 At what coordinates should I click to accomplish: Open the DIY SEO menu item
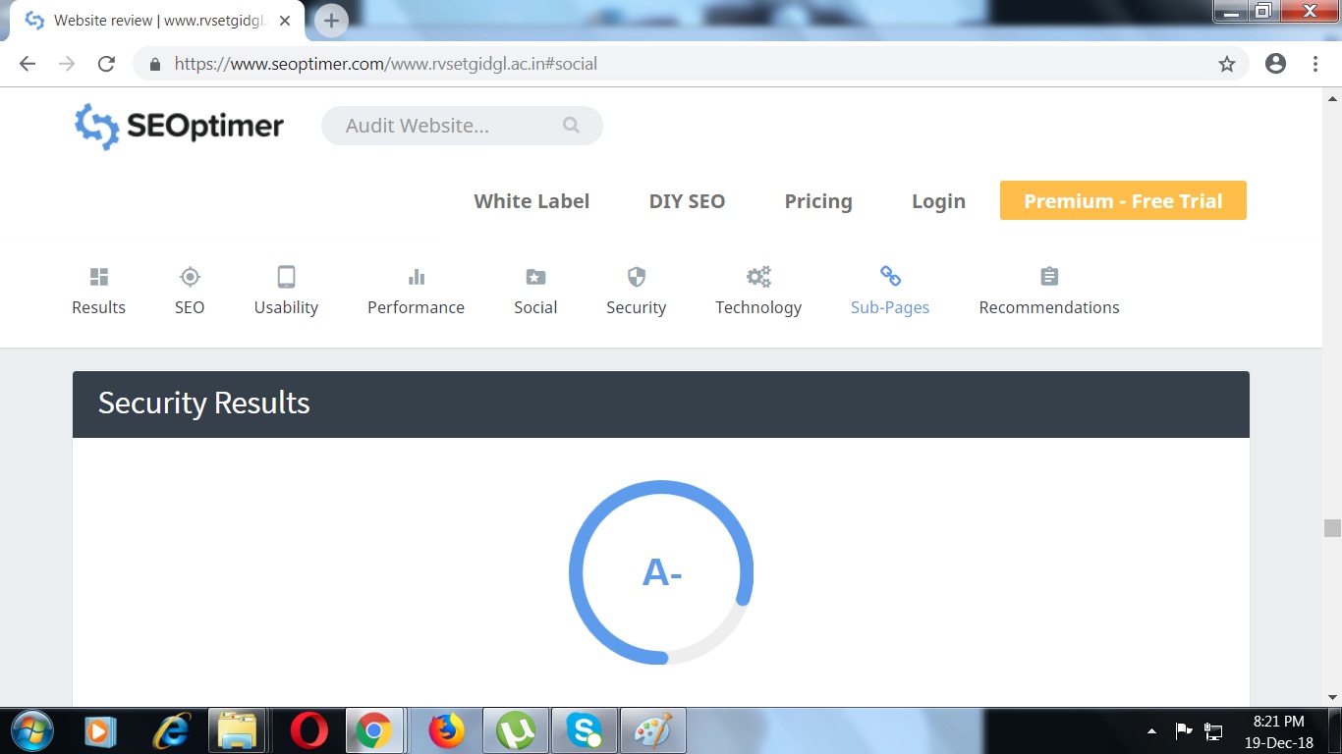click(687, 201)
